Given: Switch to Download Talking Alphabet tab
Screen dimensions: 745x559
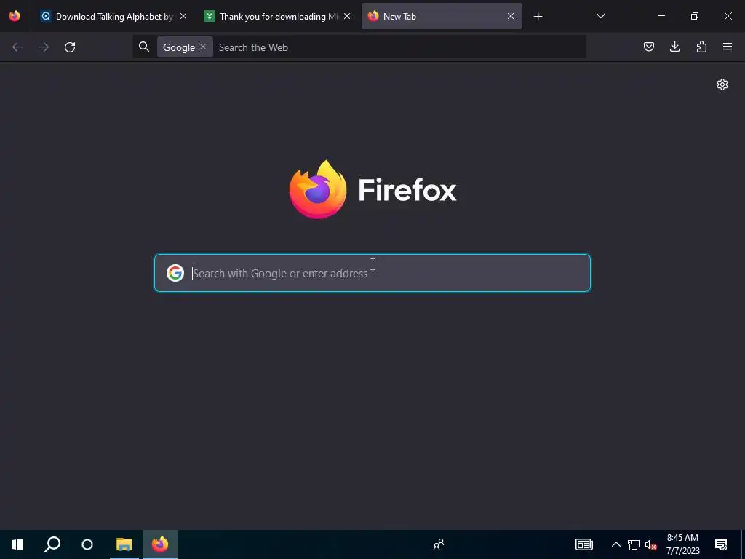Looking at the screenshot, I should 113,16.
